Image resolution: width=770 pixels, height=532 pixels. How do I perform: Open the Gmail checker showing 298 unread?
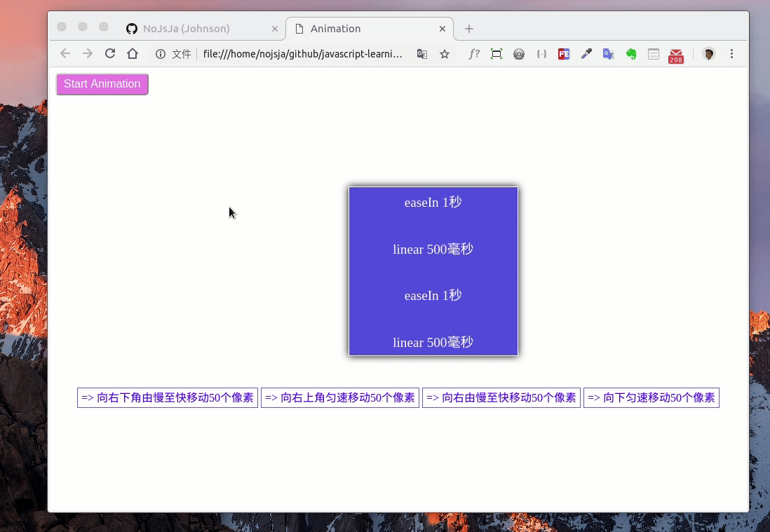tap(675, 53)
